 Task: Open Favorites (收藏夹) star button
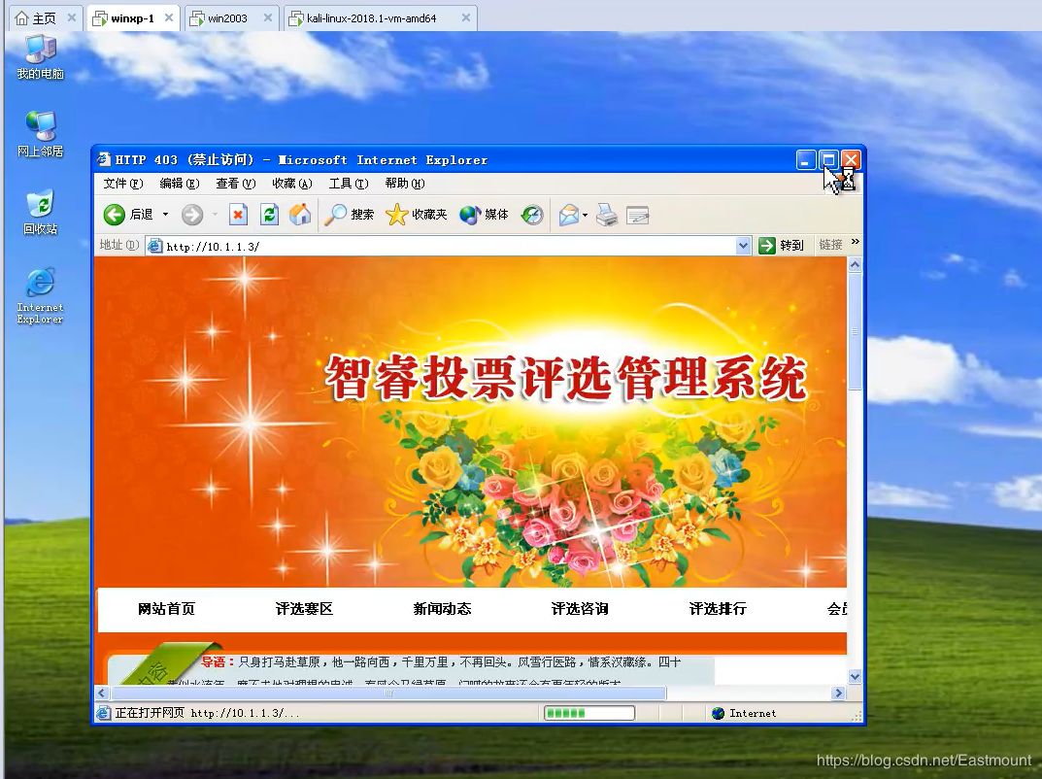417,215
